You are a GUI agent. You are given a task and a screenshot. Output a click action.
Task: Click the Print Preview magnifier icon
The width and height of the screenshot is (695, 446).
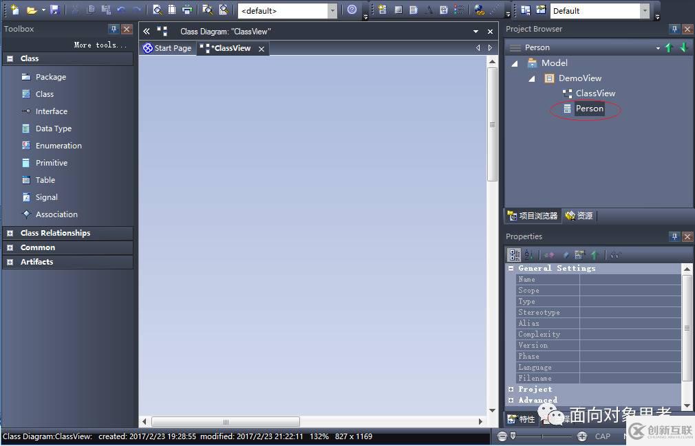[x=158, y=10]
